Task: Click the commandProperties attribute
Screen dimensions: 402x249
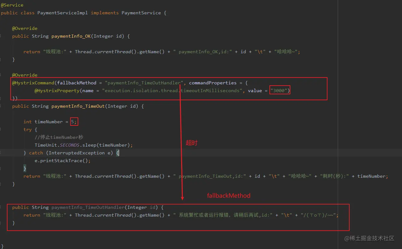Action: click(x=213, y=83)
